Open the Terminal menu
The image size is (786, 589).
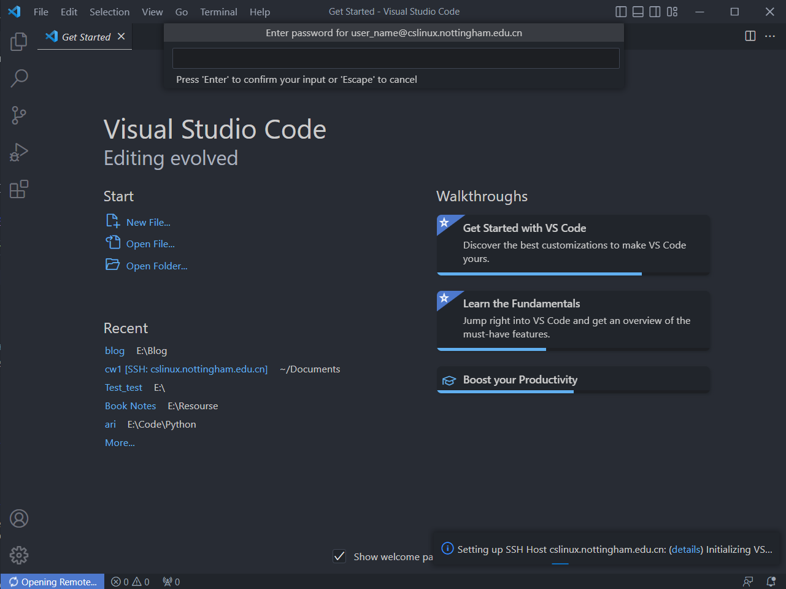tap(219, 12)
